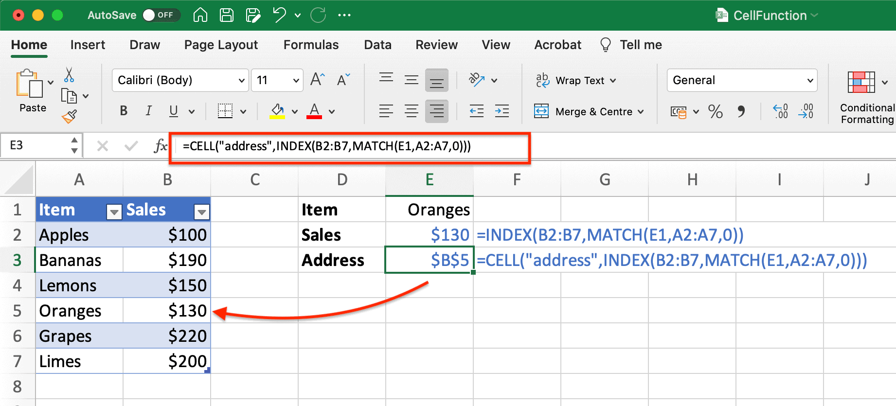
Task: Decrease font size with small A icon
Action: [x=343, y=80]
